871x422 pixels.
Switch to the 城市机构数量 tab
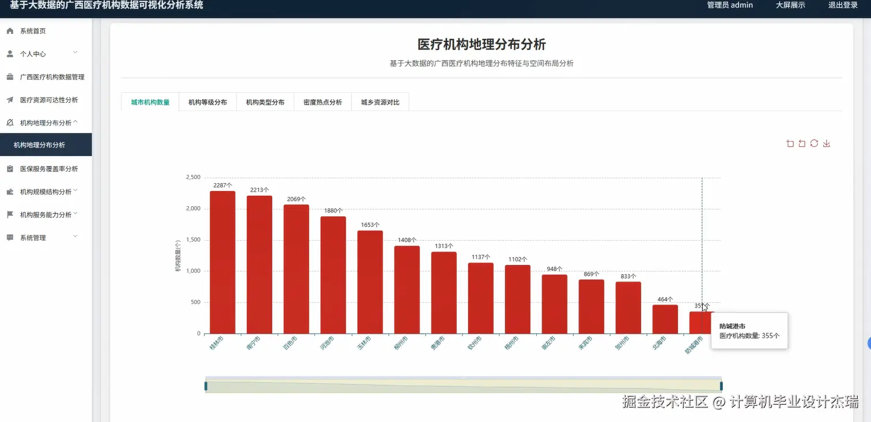150,102
